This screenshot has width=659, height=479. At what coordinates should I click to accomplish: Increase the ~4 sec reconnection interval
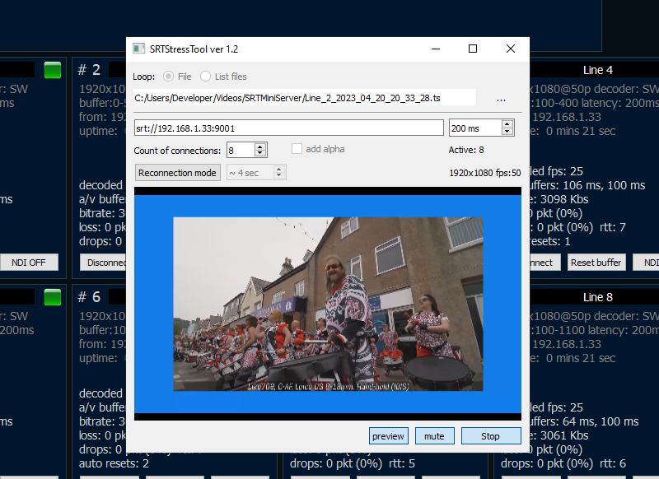coord(278,169)
